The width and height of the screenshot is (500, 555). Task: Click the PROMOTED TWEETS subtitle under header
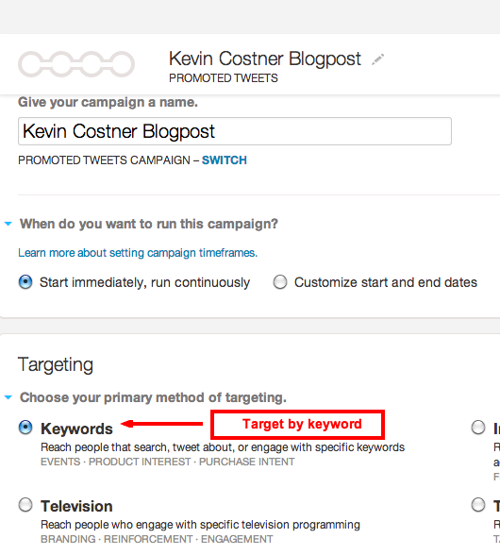[x=224, y=77]
